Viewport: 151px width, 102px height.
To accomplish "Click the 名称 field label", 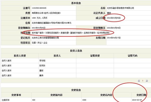I will click(x=103, y=8).
